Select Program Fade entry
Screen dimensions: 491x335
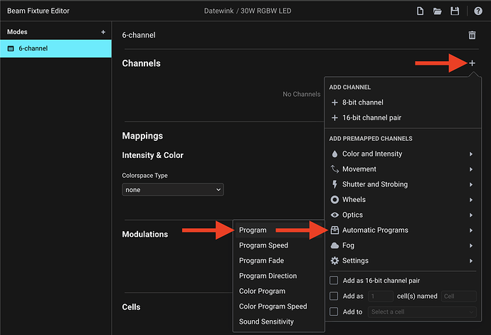(279, 260)
